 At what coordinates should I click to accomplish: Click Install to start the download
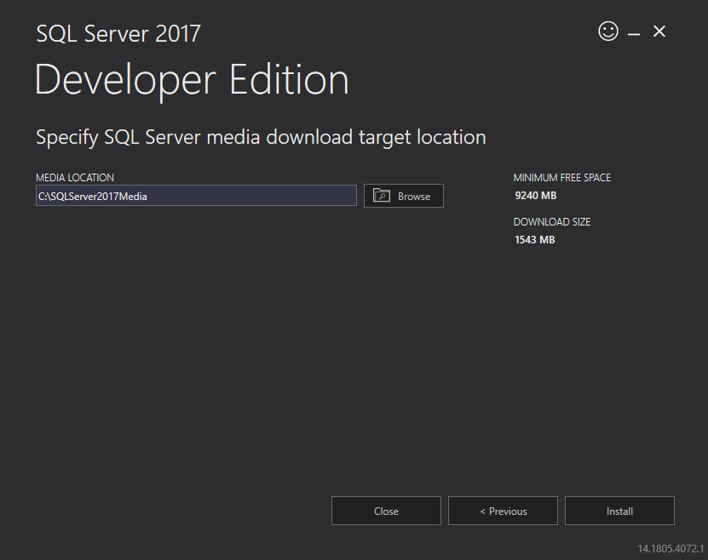pyautogui.click(x=619, y=511)
